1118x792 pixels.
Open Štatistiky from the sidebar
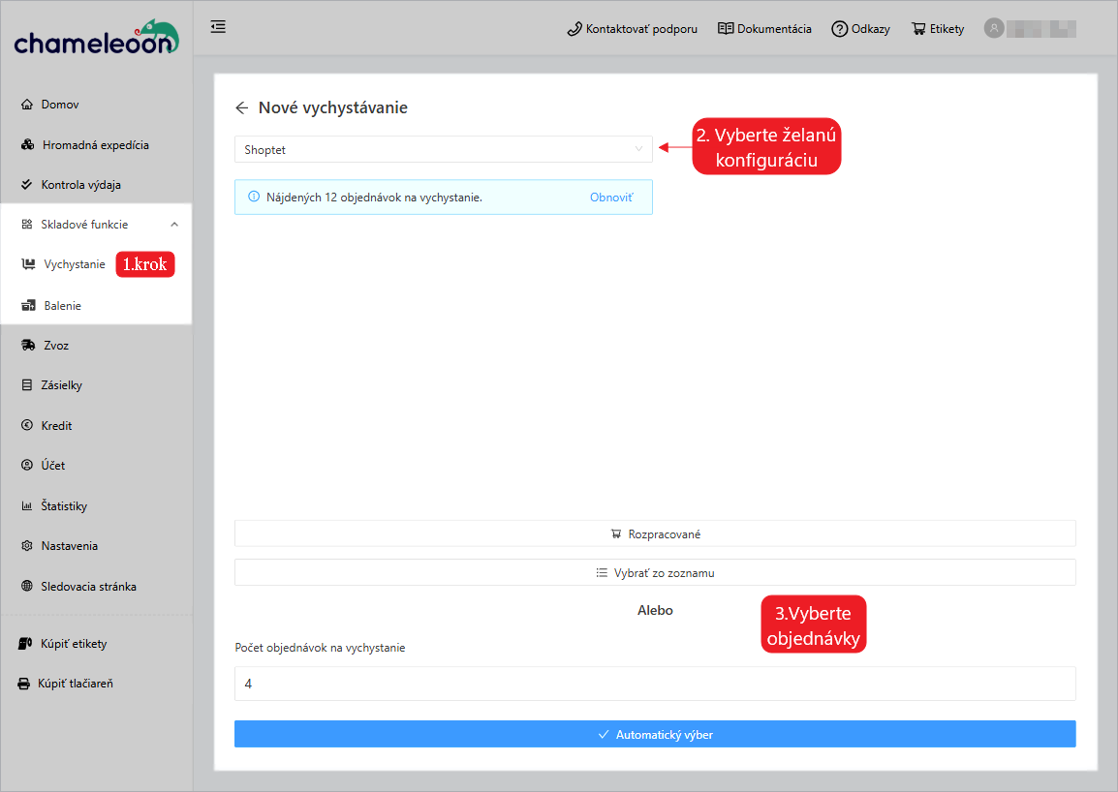[x=64, y=506]
